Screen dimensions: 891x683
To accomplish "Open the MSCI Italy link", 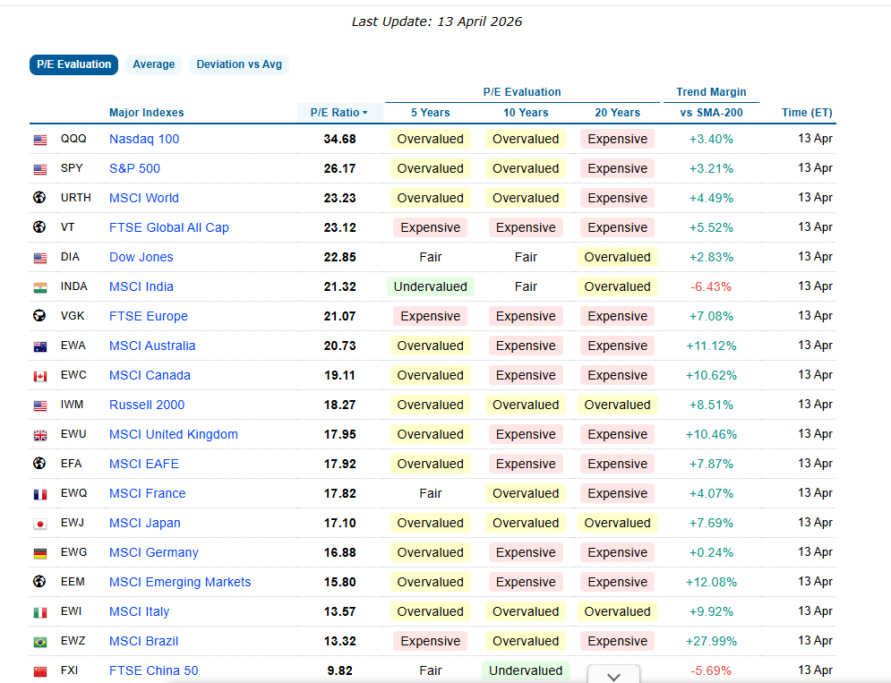I will click(x=139, y=611).
